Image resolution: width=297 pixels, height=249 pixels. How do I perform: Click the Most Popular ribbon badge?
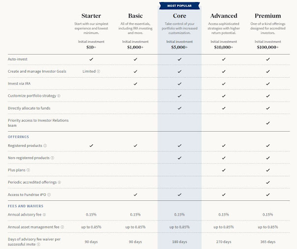click(179, 6)
